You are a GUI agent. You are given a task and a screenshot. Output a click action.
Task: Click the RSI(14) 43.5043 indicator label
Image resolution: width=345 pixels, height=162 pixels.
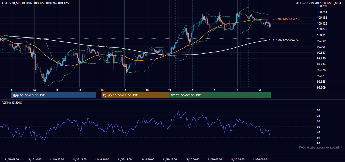tap(12, 103)
